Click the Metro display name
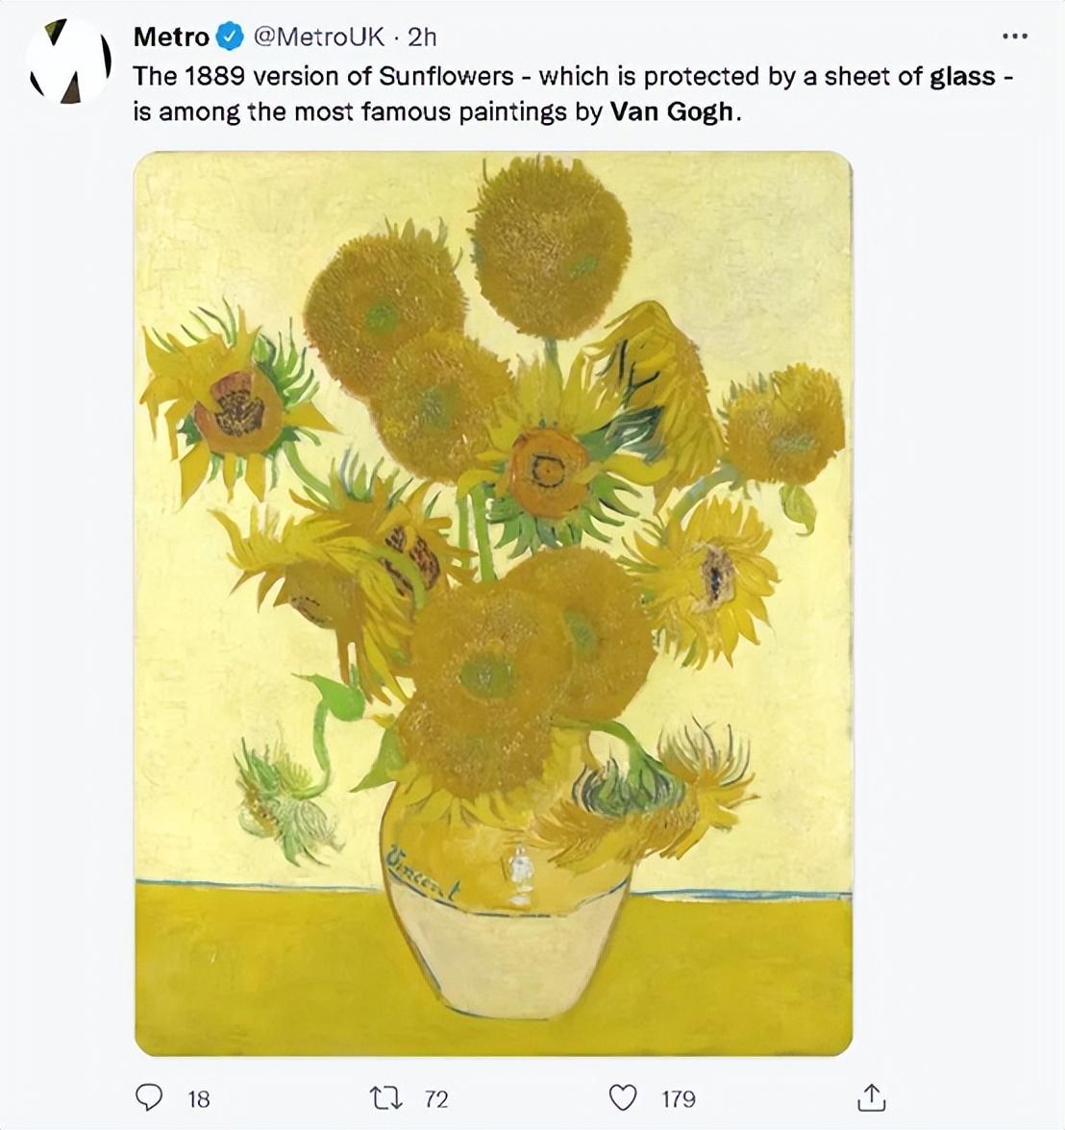Screen dimensions: 1065x1130 point(172,37)
